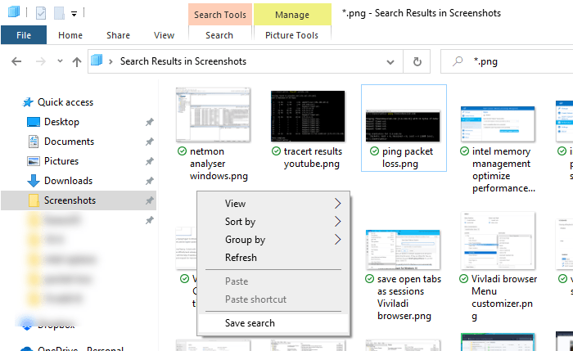Select tracert results youtube.png thumbnail

click(x=308, y=116)
